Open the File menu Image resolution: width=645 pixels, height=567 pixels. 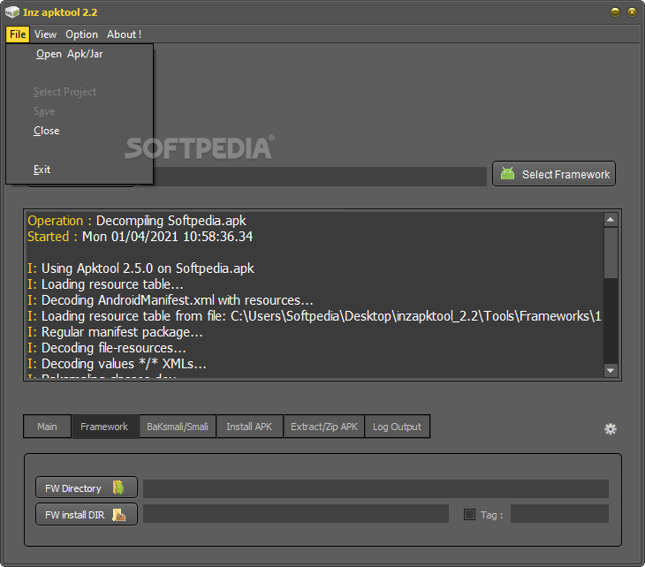point(18,34)
